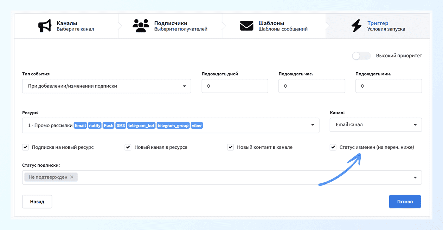Screen dimensions: 443x230
Task: Click the envelope icon for Шаблоны
Action: [x=246, y=26]
